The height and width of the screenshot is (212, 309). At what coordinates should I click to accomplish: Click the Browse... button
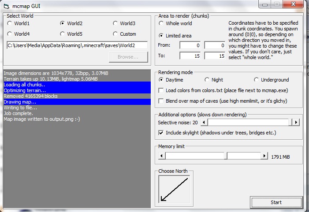[128, 57]
